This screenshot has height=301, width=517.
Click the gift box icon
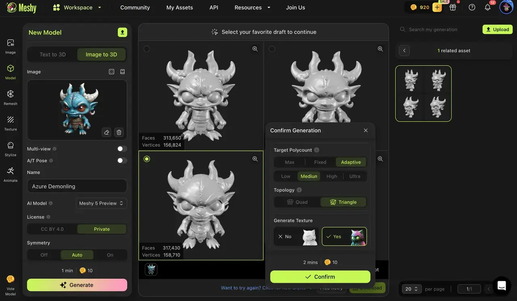point(453,7)
